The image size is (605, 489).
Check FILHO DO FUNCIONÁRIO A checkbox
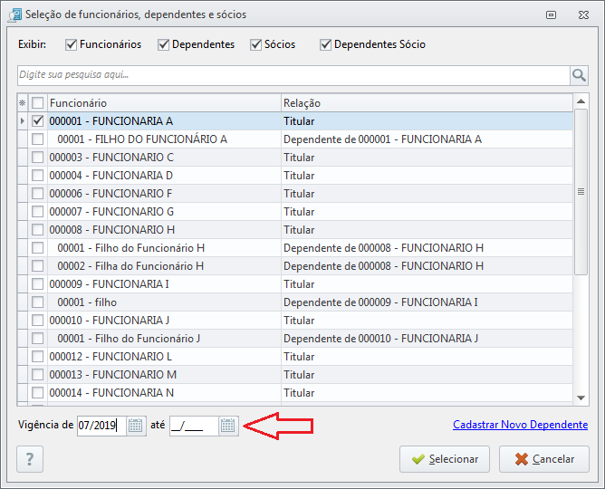pos(37,139)
